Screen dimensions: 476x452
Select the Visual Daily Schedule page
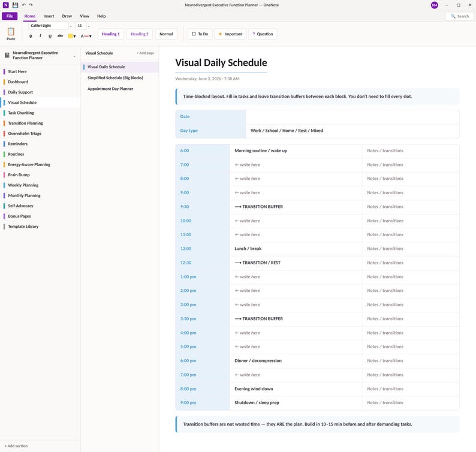120,67
